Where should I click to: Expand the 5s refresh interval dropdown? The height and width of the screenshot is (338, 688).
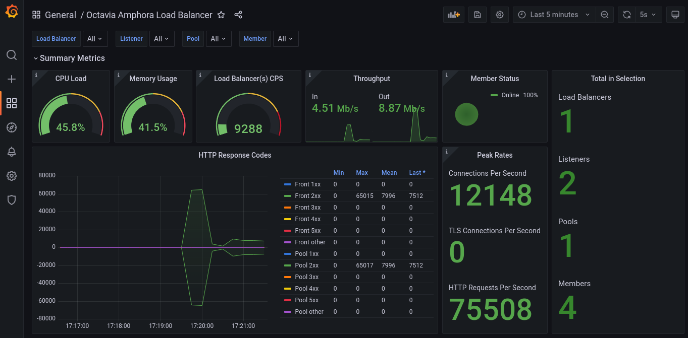648,15
